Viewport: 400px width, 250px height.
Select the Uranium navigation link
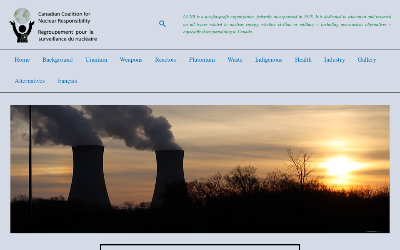[x=96, y=60]
